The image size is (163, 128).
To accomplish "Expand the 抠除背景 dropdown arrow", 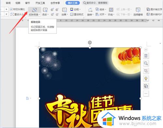I will point(39,14).
